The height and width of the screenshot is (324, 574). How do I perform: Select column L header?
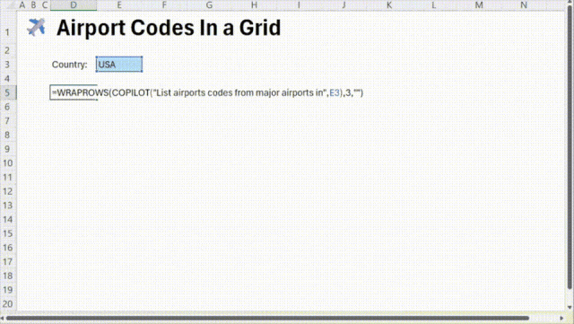pos(434,5)
